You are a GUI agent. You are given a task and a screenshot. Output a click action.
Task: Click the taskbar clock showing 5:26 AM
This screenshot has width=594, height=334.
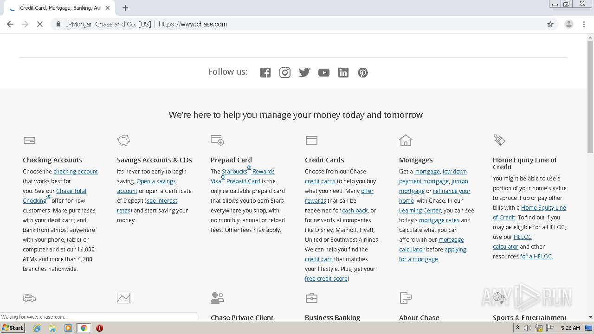click(x=570, y=328)
